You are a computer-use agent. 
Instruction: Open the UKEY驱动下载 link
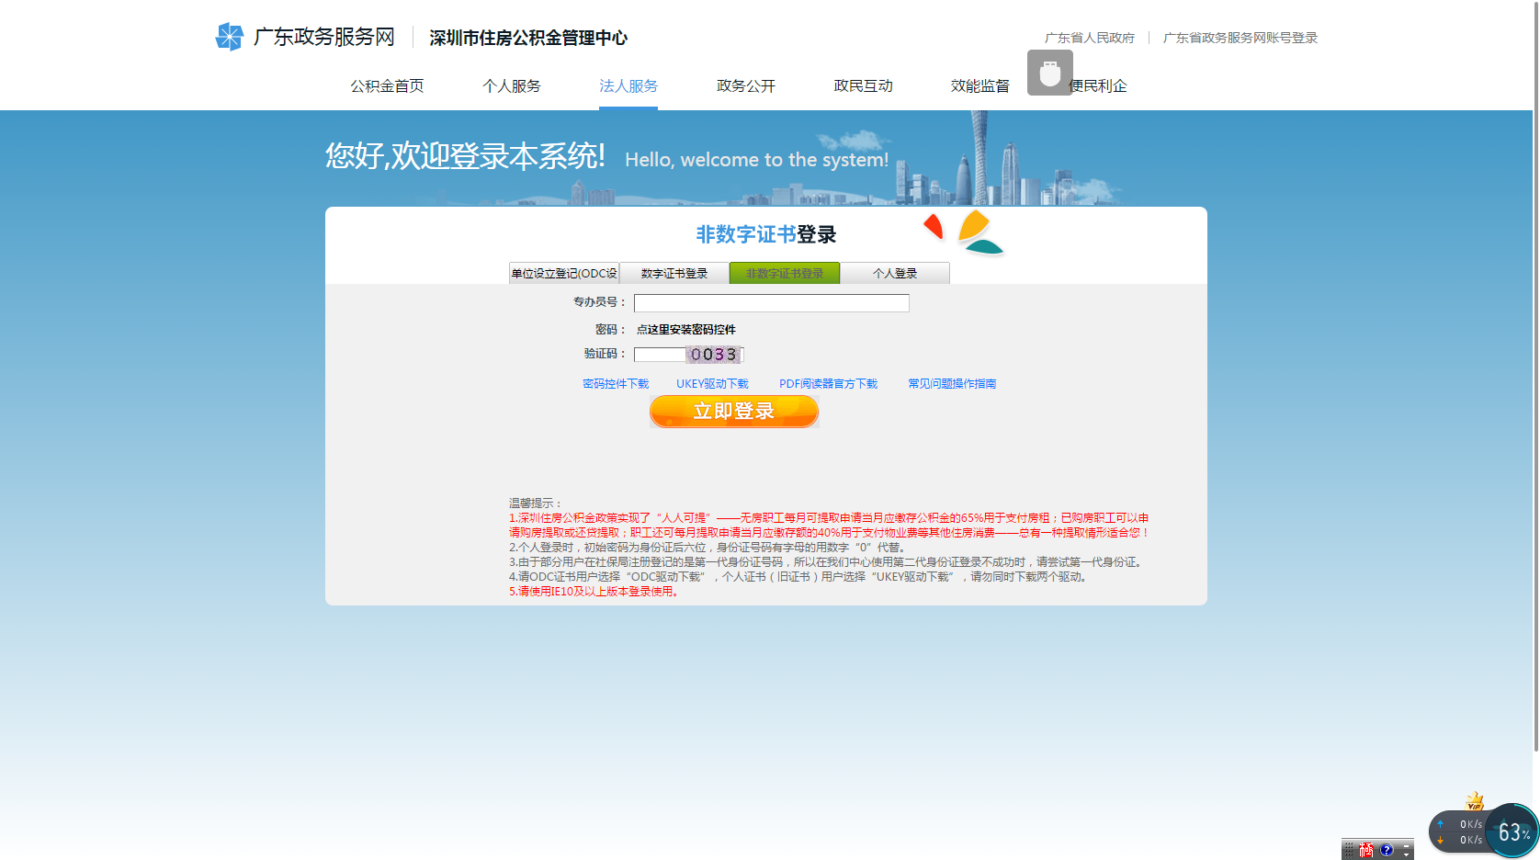pos(712,384)
